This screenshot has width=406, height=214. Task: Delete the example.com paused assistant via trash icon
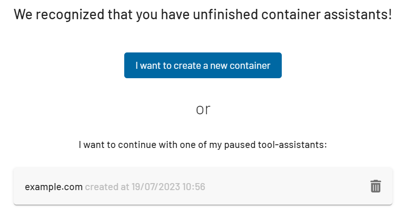tap(376, 186)
